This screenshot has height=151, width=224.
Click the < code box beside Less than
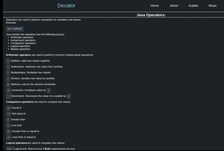(x=8, y=126)
